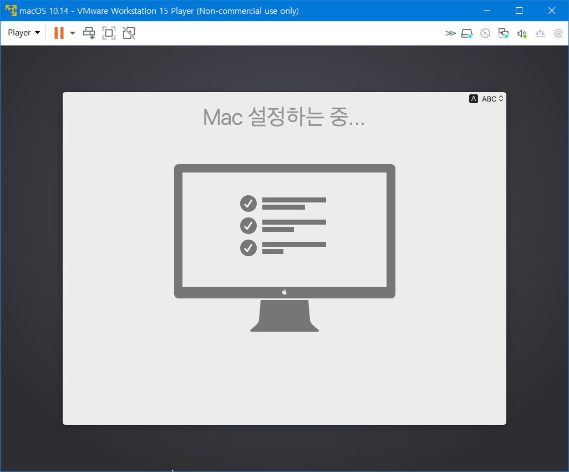Viewport: 569px width, 472px height.
Task: Click the double-chevron devices expander
Action: 450,33
